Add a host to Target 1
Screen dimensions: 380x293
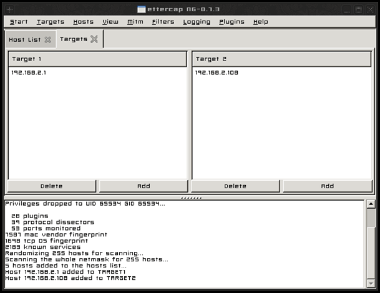coord(144,186)
